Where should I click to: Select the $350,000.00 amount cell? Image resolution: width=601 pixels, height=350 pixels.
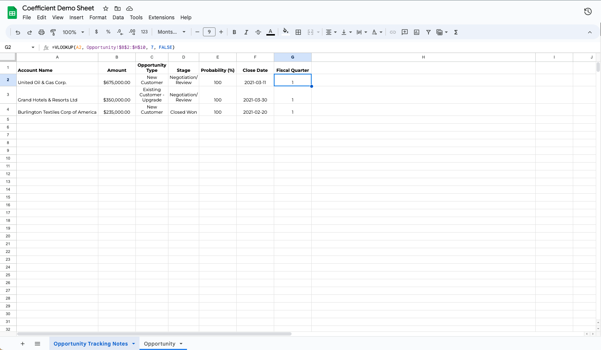pyautogui.click(x=117, y=95)
